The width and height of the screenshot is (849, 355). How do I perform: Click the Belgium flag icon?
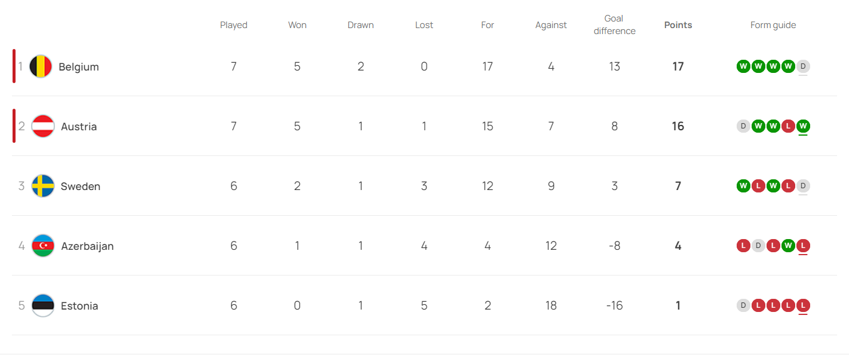(x=41, y=66)
